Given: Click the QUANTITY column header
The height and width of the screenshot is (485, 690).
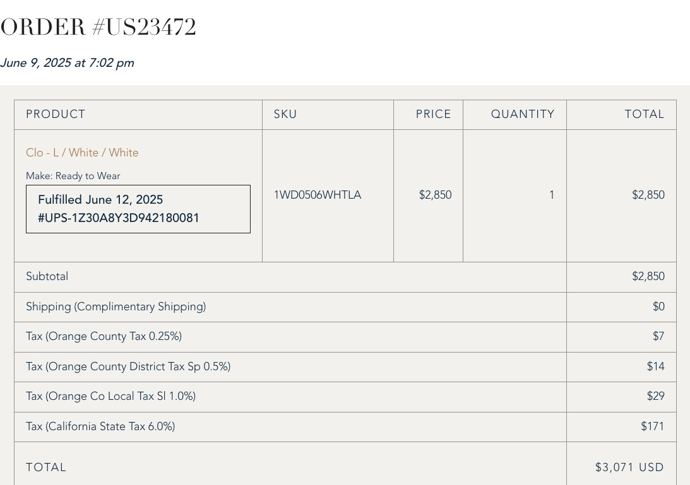Looking at the screenshot, I should 523,114.
